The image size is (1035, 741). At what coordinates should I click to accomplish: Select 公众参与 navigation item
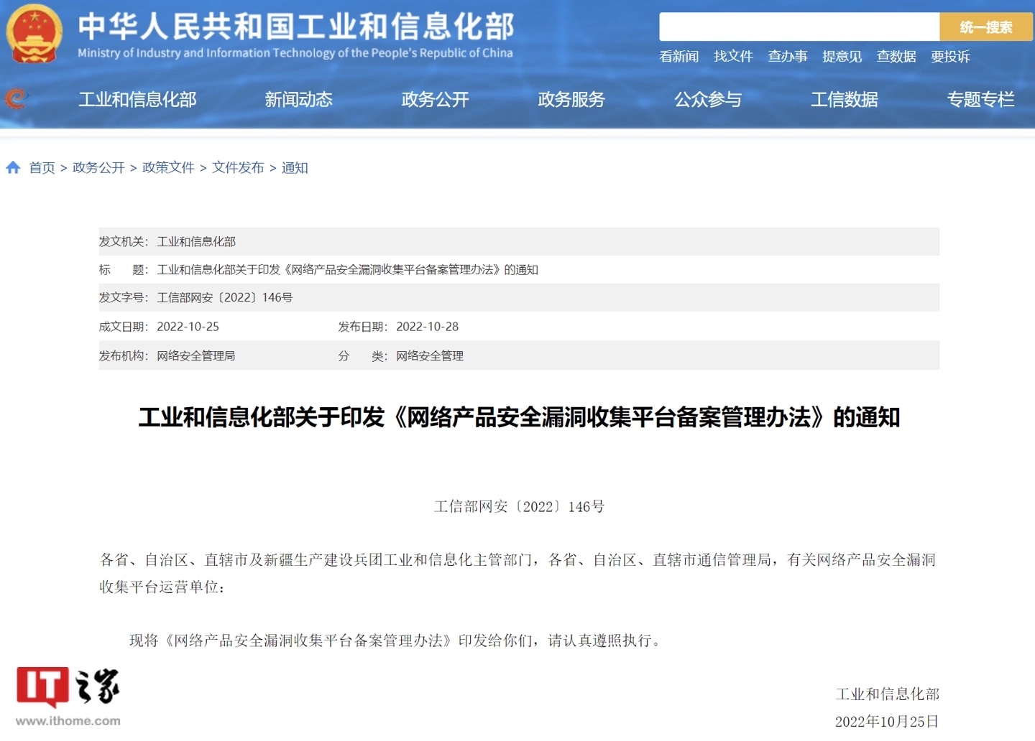coord(708,100)
